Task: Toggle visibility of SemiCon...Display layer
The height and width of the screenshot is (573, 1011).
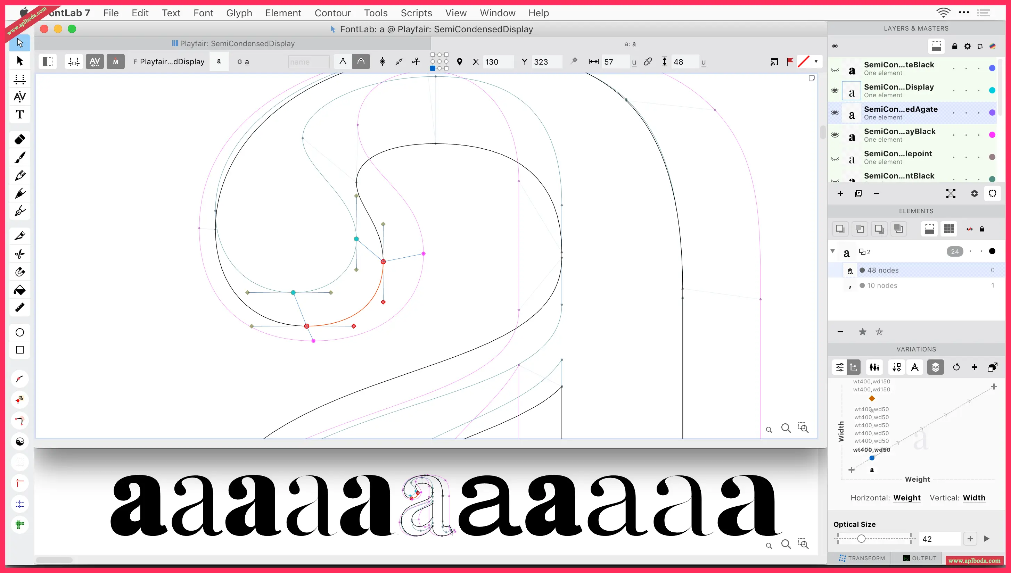Action: 835,90
